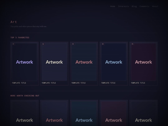
Task: Click the Art page heading
Action: tap(14, 22)
